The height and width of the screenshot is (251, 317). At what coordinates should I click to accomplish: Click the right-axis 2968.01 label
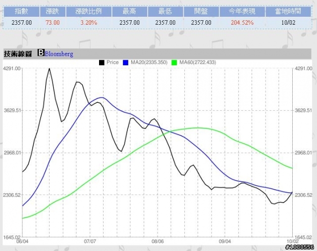[304, 153]
